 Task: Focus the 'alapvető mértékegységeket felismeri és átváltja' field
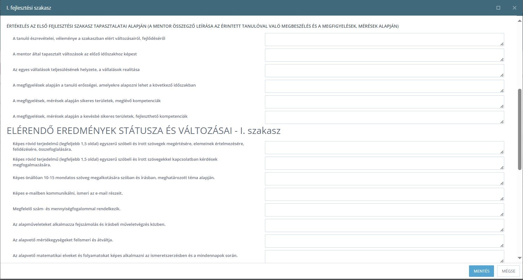coord(384,241)
